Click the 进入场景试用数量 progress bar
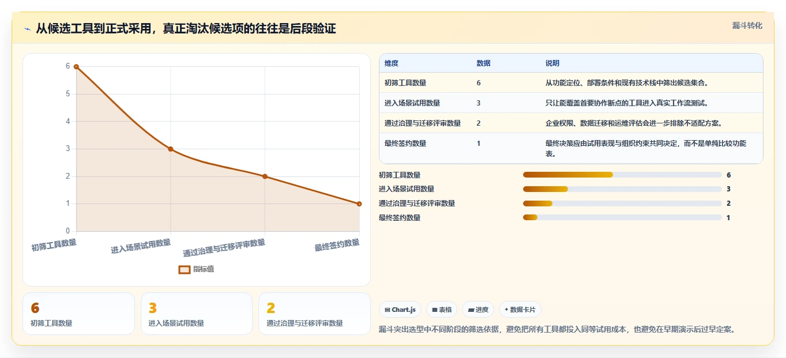 622,189
